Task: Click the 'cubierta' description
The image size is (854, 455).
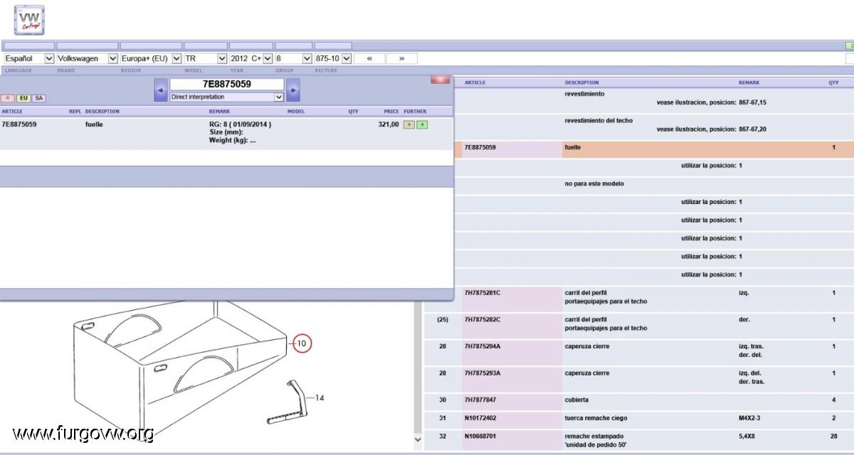Action: tap(576, 400)
